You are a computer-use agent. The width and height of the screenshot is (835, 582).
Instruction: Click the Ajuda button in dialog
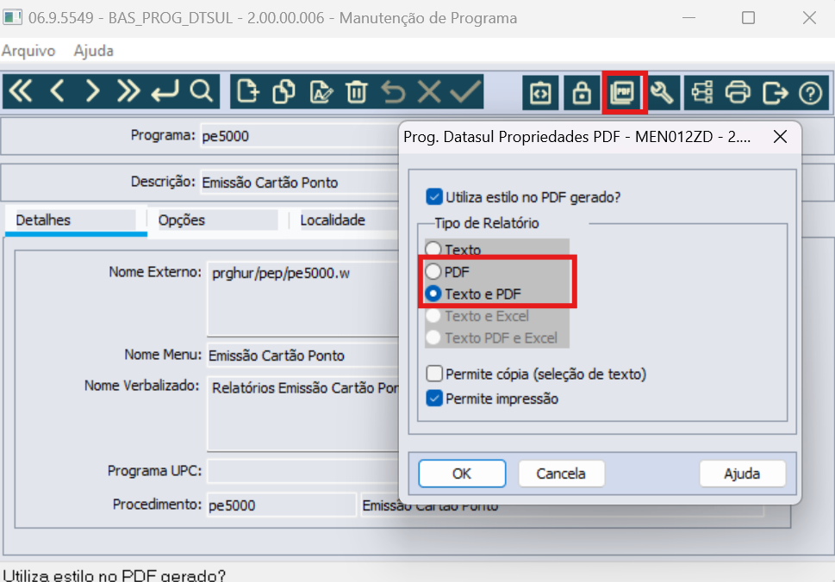click(x=742, y=474)
